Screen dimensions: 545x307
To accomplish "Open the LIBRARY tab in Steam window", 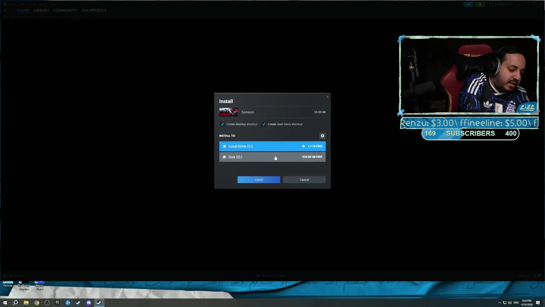I will [41, 10].
